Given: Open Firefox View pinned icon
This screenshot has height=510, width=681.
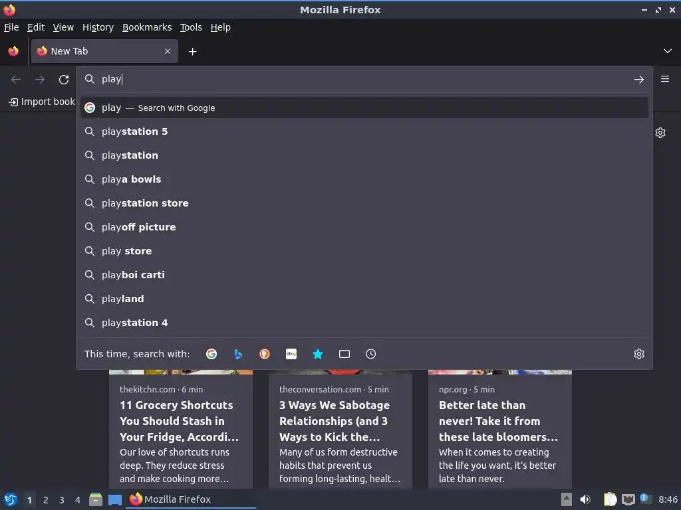Looking at the screenshot, I should pos(13,51).
